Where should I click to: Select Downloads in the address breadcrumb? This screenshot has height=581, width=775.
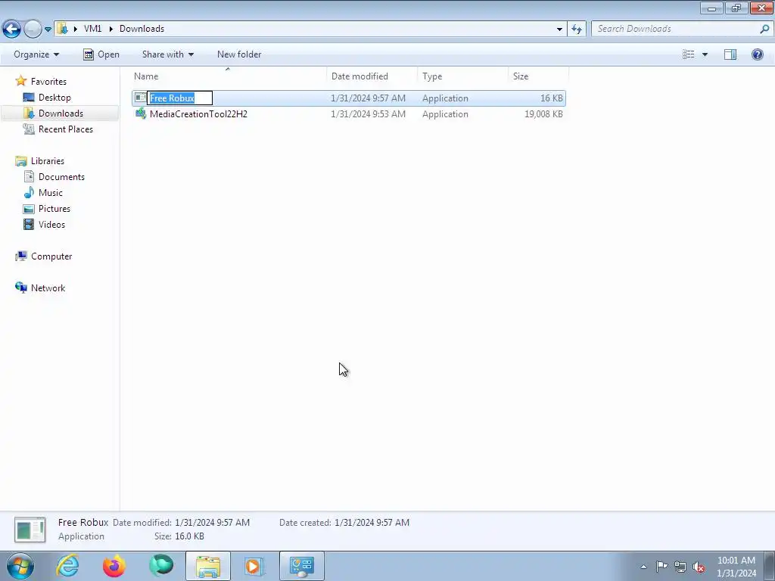(x=142, y=29)
